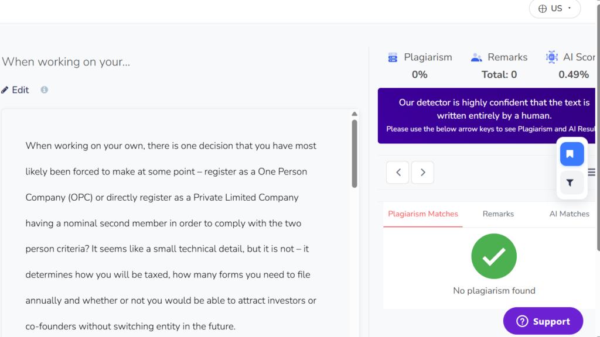Click the green no-plagiarism checkmark

click(x=494, y=256)
